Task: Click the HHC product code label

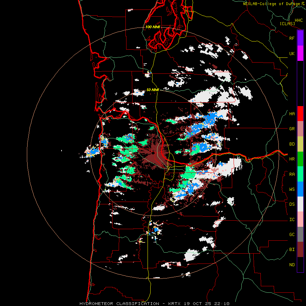Action: point(299,20)
